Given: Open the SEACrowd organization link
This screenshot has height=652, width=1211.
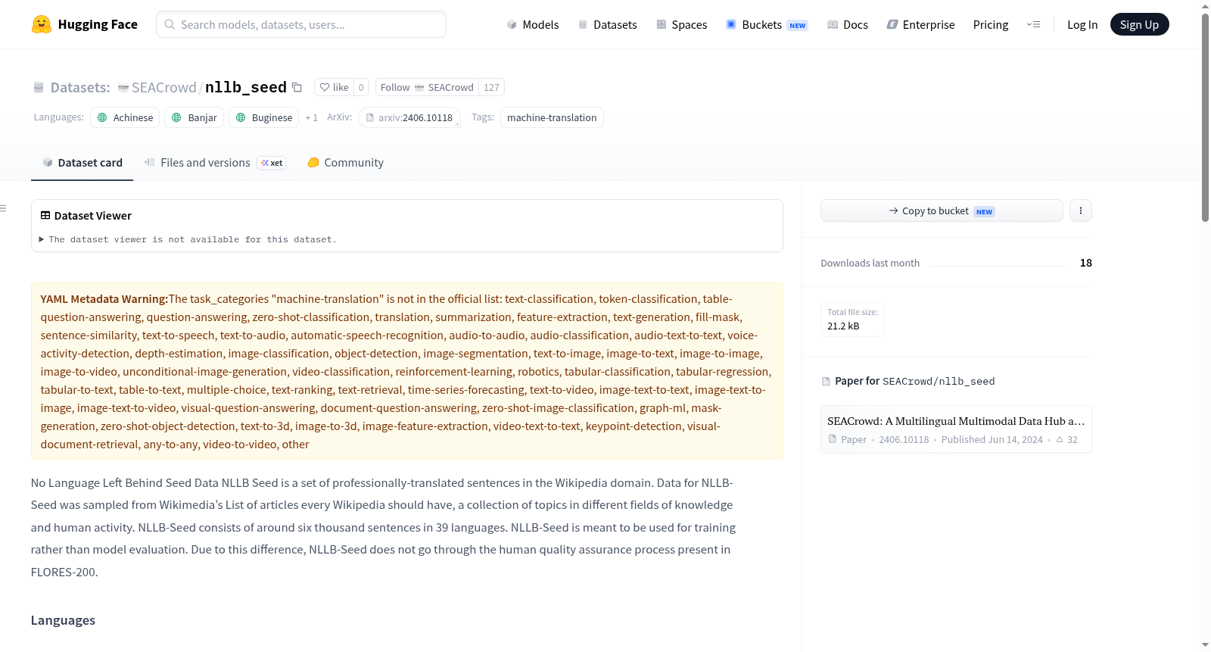Looking at the screenshot, I should [x=163, y=88].
